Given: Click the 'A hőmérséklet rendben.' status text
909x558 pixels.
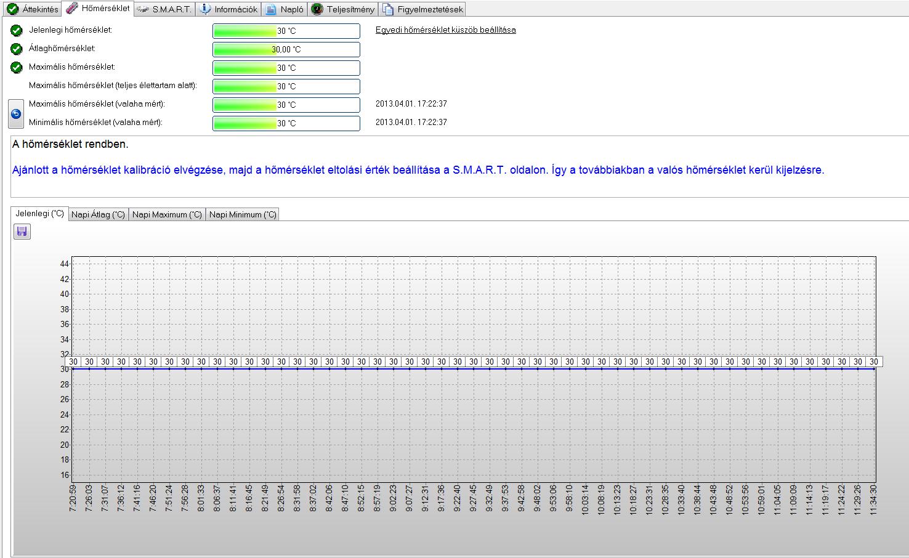Looking at the screenshot, I should point(70,144).
